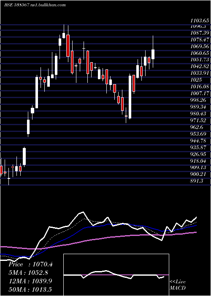Click the 50MA : 1013.5 readout
The height and width of the screenshot is (296, 211).
(x=30, y=289)
